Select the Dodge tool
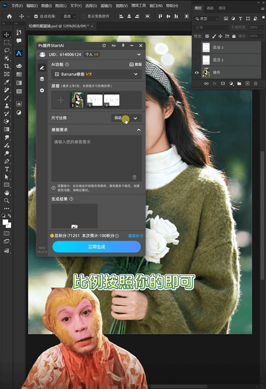266x389 pixels. 7,153
